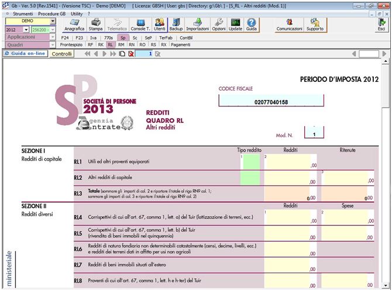Open Comunicazioni from the toolbar

(x=289, y=25)
